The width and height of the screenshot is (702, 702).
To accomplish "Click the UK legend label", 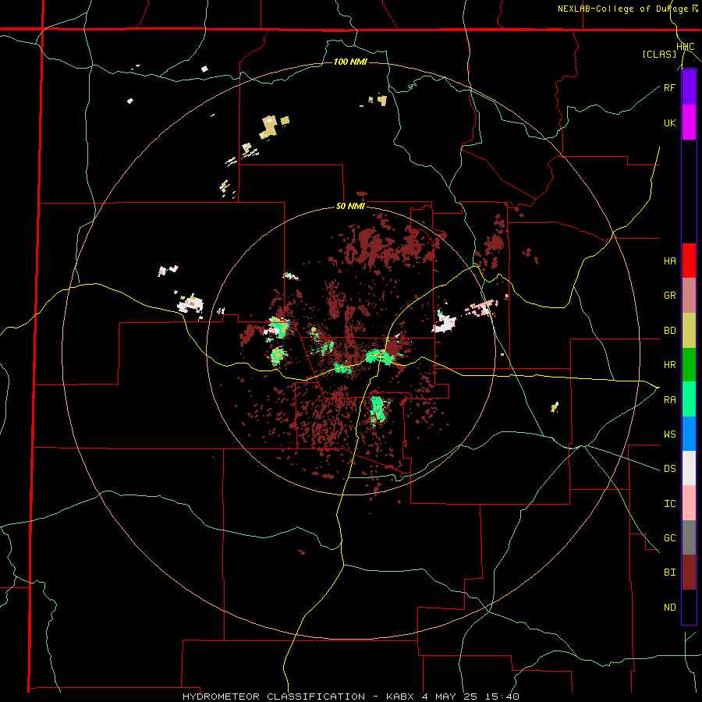I will click(669, 122).
